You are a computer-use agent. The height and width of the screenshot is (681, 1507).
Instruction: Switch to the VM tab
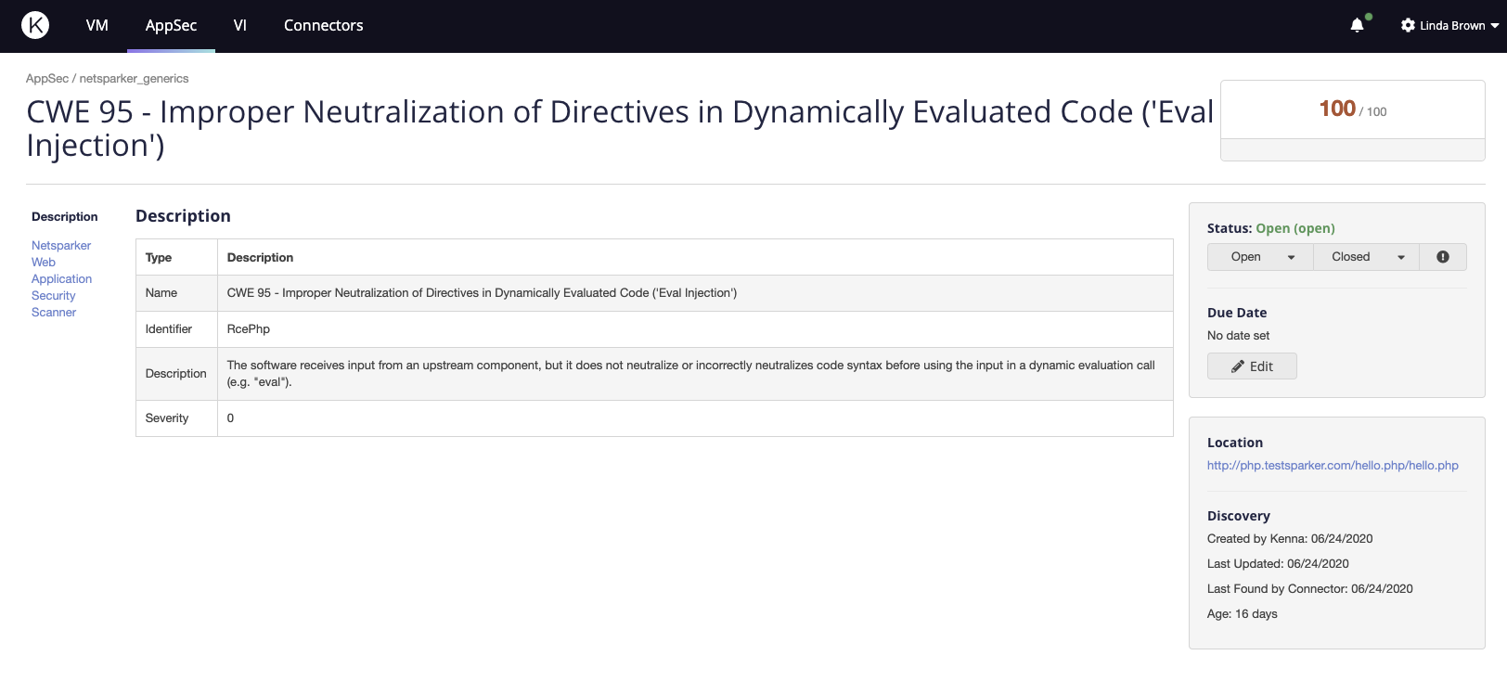point(97,25)
